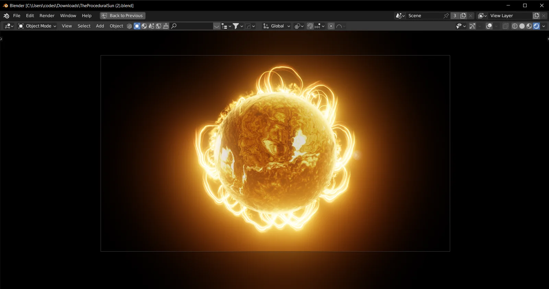
Task: Open the snapping options dropdown
Action: [319, 26]
